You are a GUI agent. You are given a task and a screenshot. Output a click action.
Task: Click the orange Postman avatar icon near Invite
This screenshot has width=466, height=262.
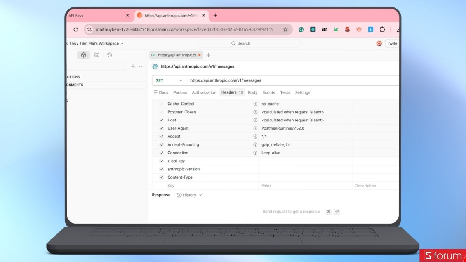click(379, 43)
